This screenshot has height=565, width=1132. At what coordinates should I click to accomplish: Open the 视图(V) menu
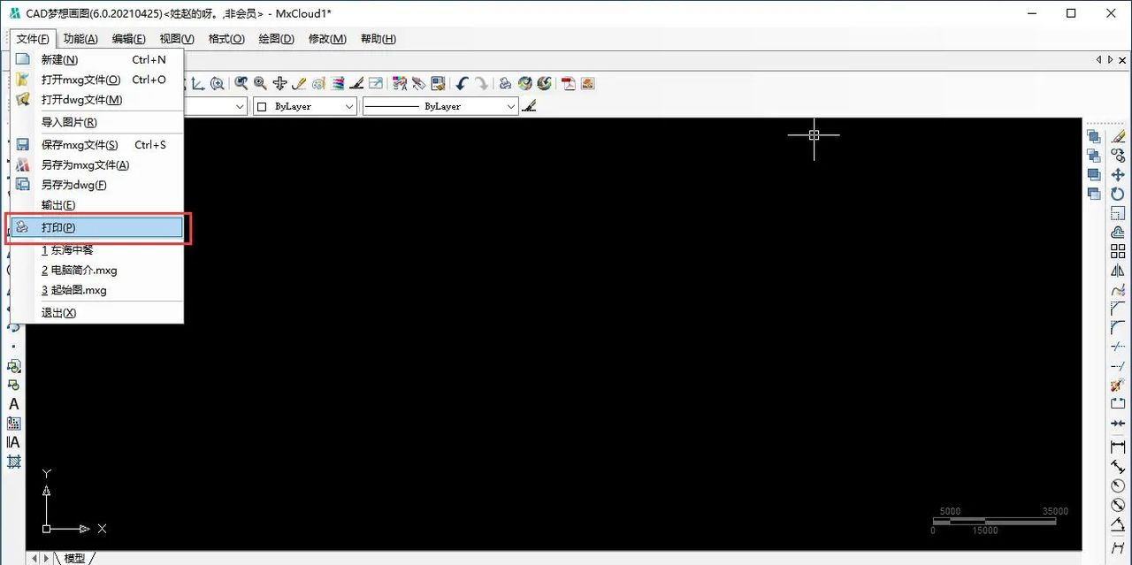(x=177, y=39)
